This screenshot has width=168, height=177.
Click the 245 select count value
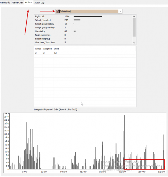(x=66, y=20)
